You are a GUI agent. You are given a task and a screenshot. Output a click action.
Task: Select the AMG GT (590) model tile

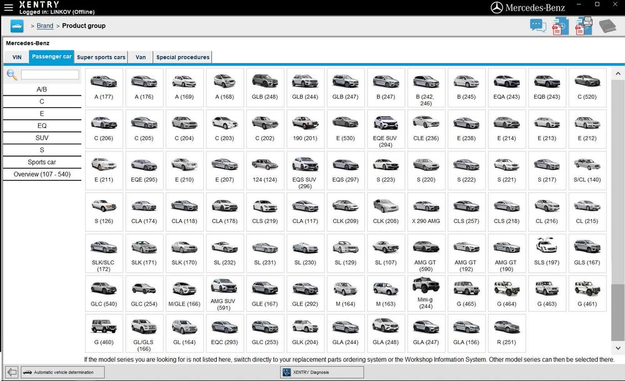click(426, 254)
